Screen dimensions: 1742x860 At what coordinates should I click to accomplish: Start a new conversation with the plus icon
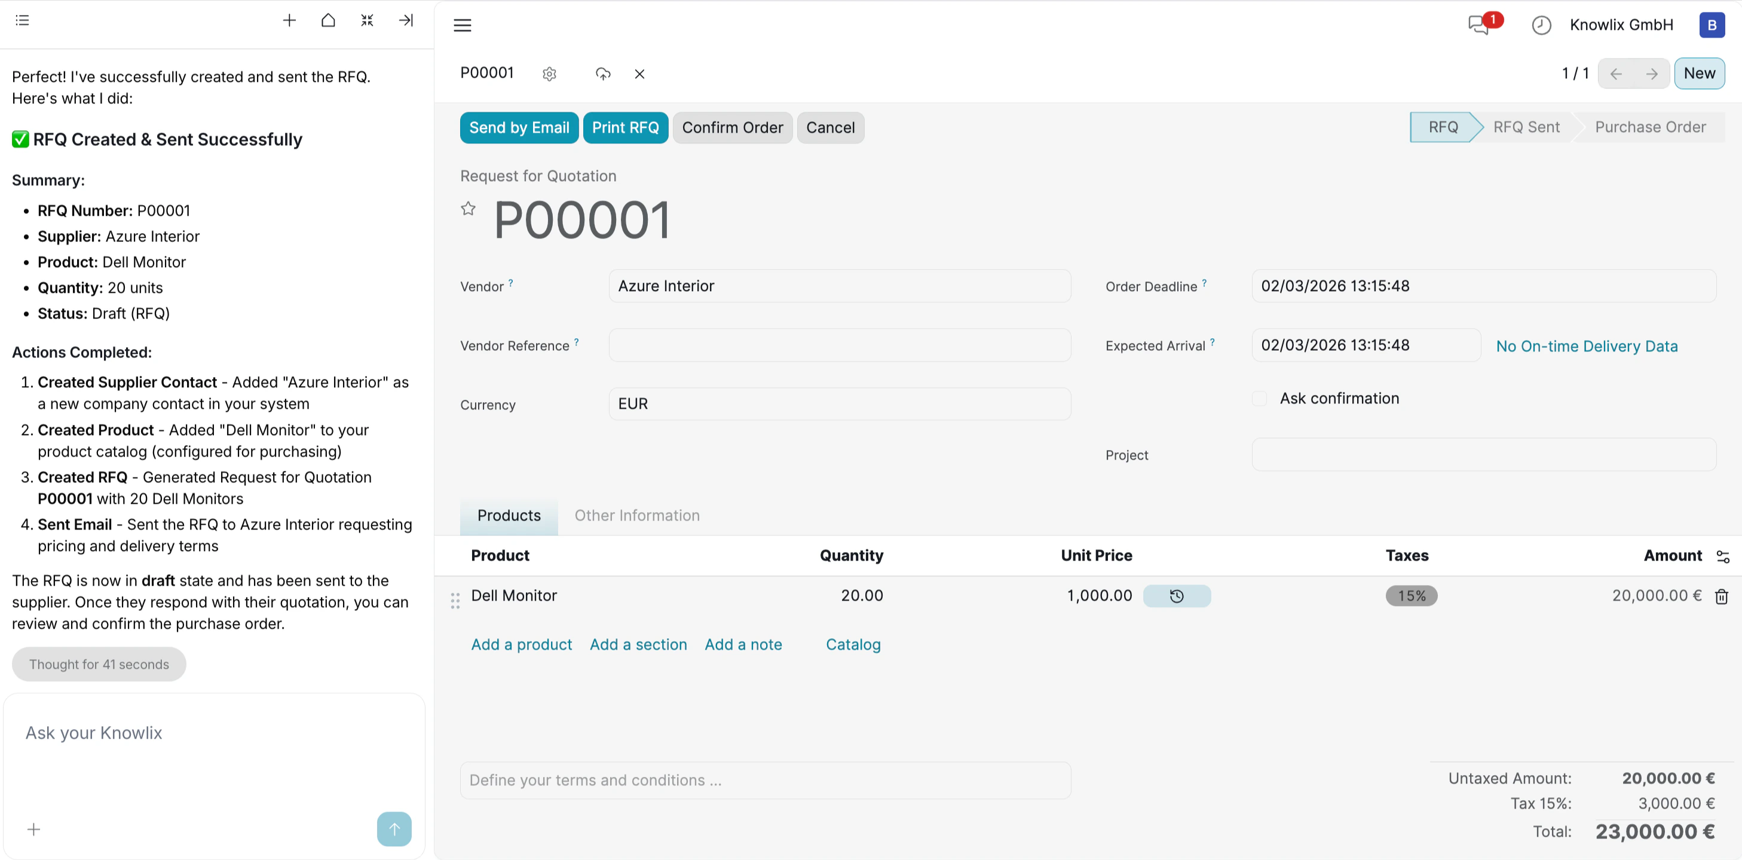tap(289, 20)
